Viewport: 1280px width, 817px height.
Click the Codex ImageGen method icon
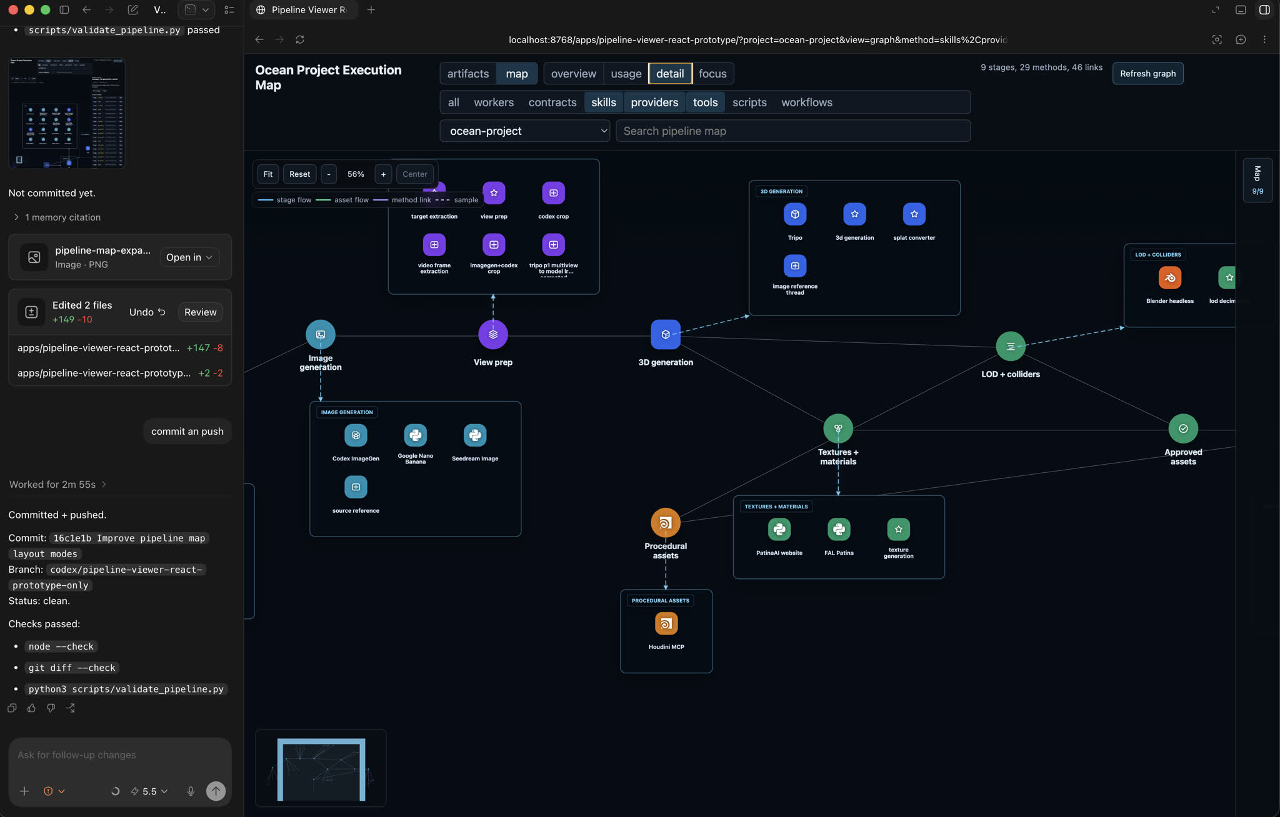tap(356, 435)
